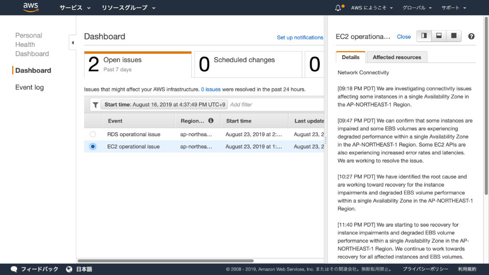Screen dimensions: 489x275
Task: Click the feedback speech bubble icon
Action: 14,269
